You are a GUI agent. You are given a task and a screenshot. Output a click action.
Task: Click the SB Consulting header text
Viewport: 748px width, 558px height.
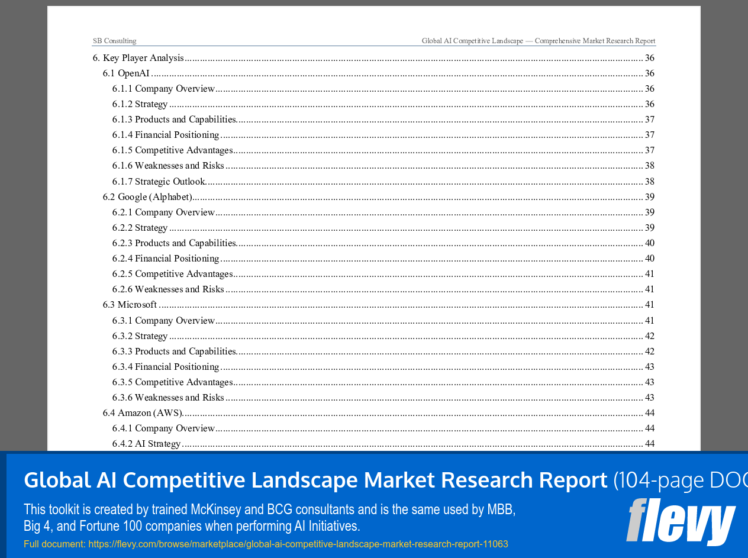pyautogui.click(x=114, y=40)
